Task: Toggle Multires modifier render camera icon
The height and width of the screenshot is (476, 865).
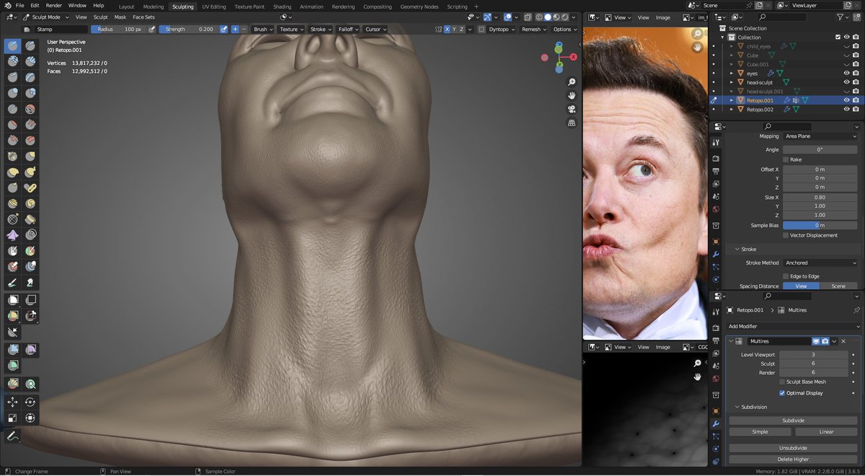Action: 825,341
